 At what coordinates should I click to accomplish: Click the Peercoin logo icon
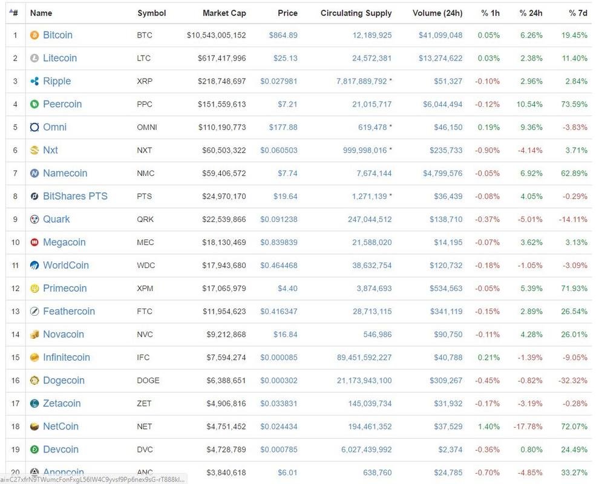click(x=34, y=104)
